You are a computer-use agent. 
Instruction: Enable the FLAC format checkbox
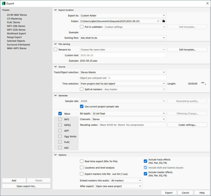point(60,142)
